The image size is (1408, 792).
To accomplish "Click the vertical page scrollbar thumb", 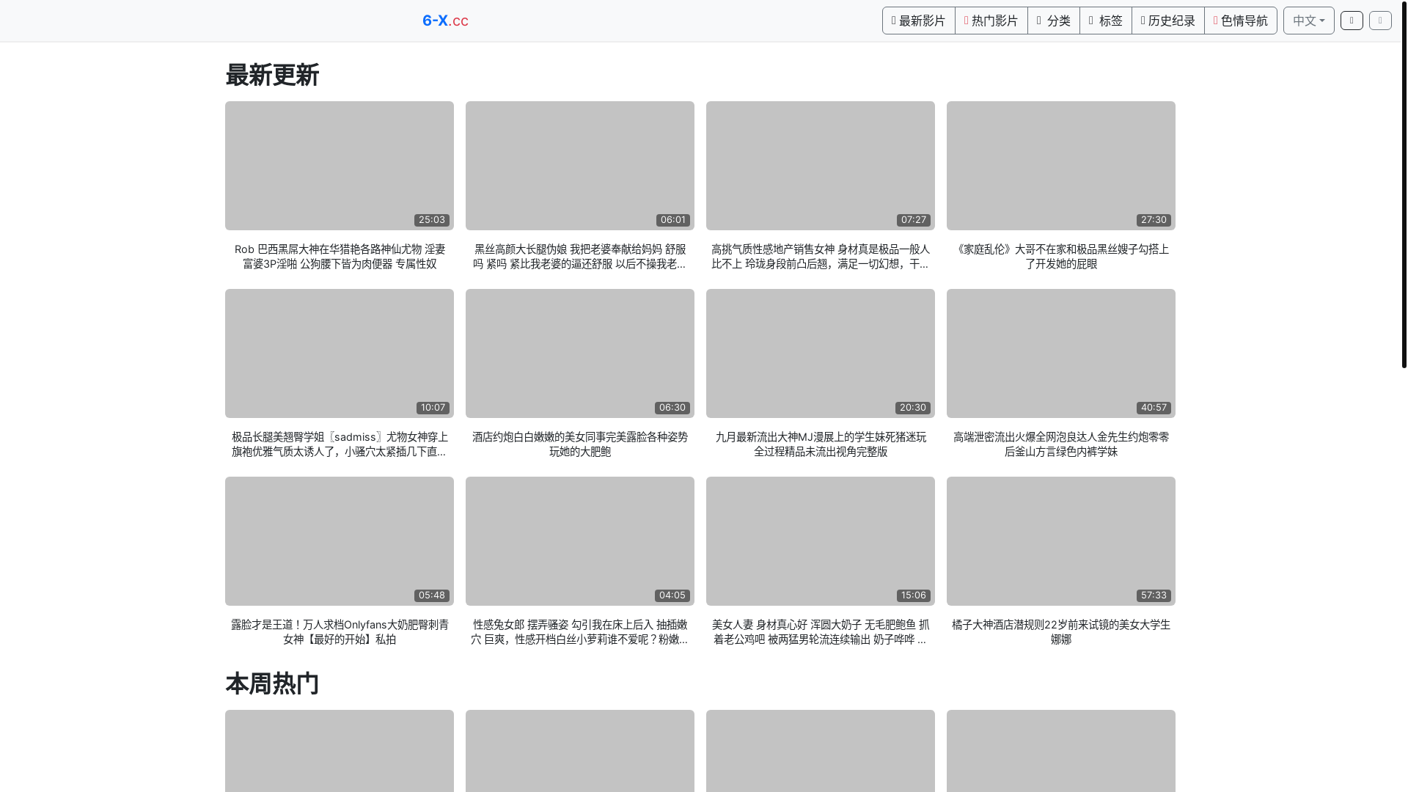I will coord(1404,183).
